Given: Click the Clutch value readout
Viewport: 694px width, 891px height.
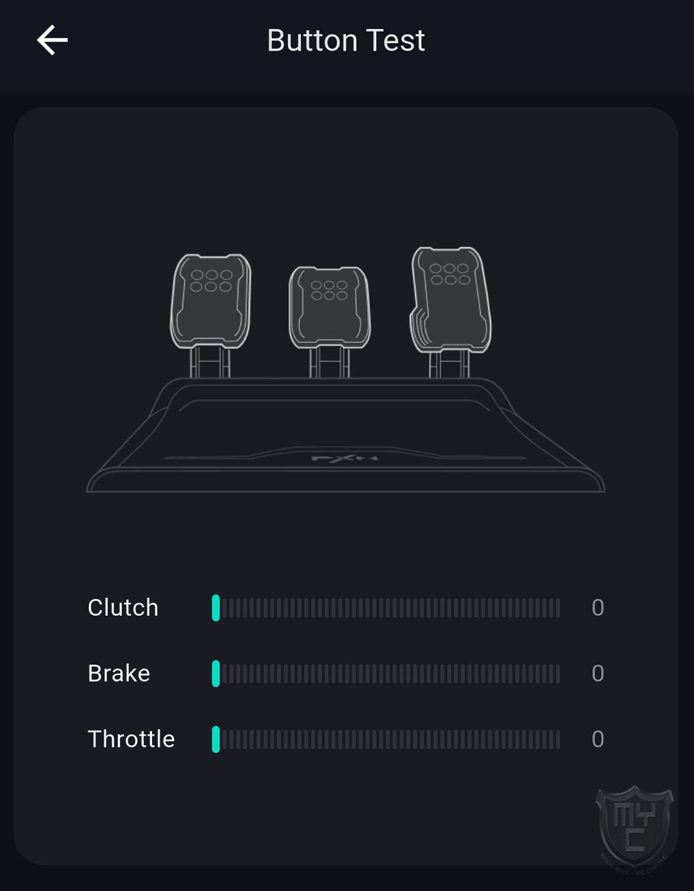Looking at the screenshot, I should [598, 608].
